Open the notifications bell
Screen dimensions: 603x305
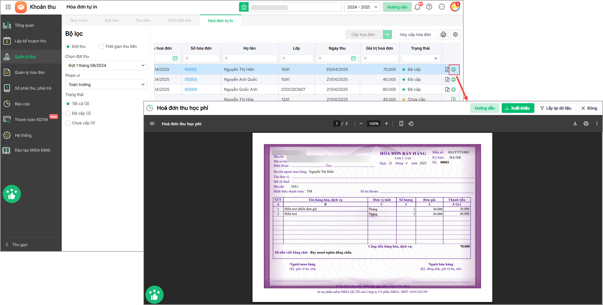point(417,7)
